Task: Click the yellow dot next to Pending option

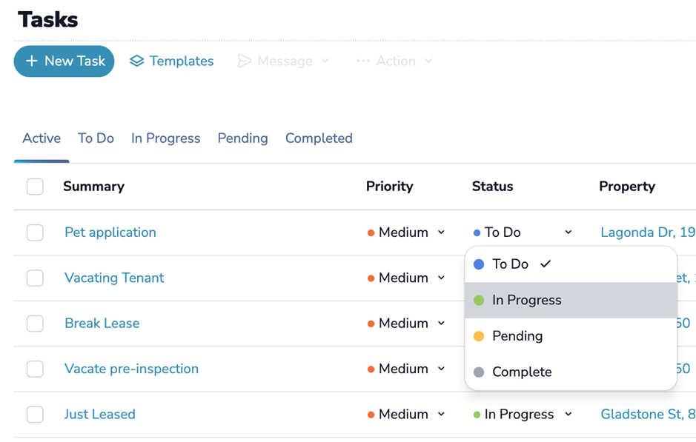Action: (478, 335)
